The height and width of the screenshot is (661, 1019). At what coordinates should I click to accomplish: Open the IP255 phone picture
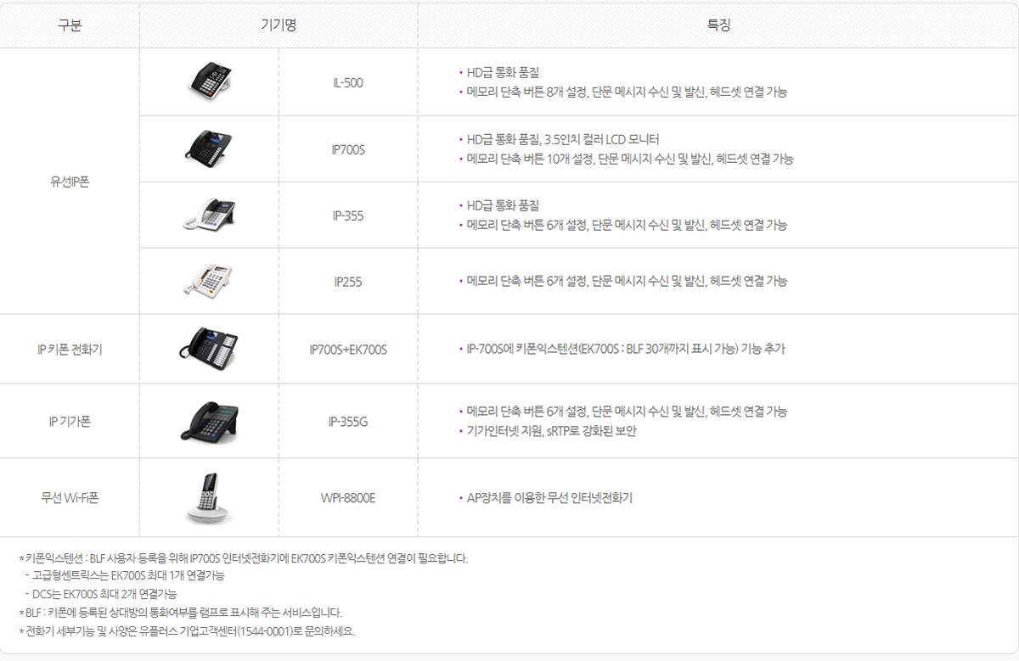tap(209, 281)
